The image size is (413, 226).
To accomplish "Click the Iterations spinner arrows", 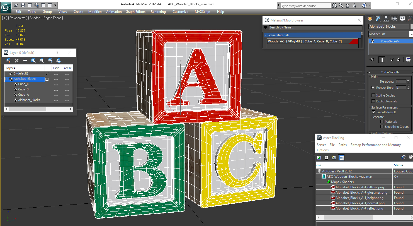I will pos(408,81).
